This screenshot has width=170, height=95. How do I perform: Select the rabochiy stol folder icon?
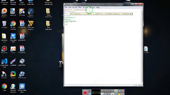point(4,38)
